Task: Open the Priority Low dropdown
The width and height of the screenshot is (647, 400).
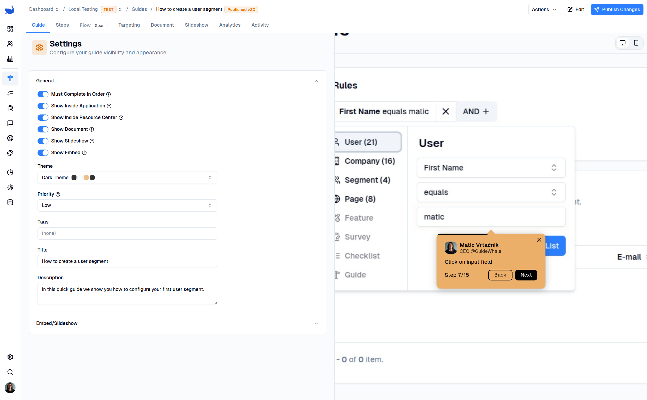Action: coord(127,205)
